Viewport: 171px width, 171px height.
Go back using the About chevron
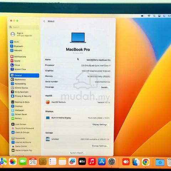point(44,21)
